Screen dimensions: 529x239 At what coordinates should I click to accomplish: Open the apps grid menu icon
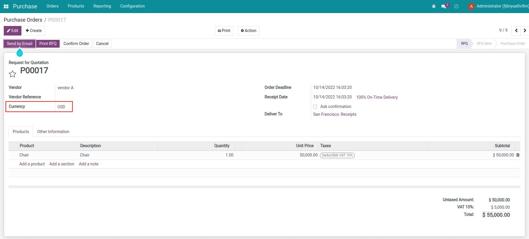[x=6, y=6]
